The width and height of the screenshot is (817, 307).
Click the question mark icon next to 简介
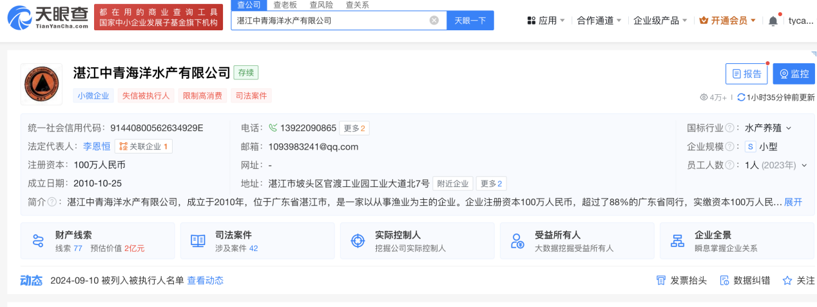[x=52, y=202]
